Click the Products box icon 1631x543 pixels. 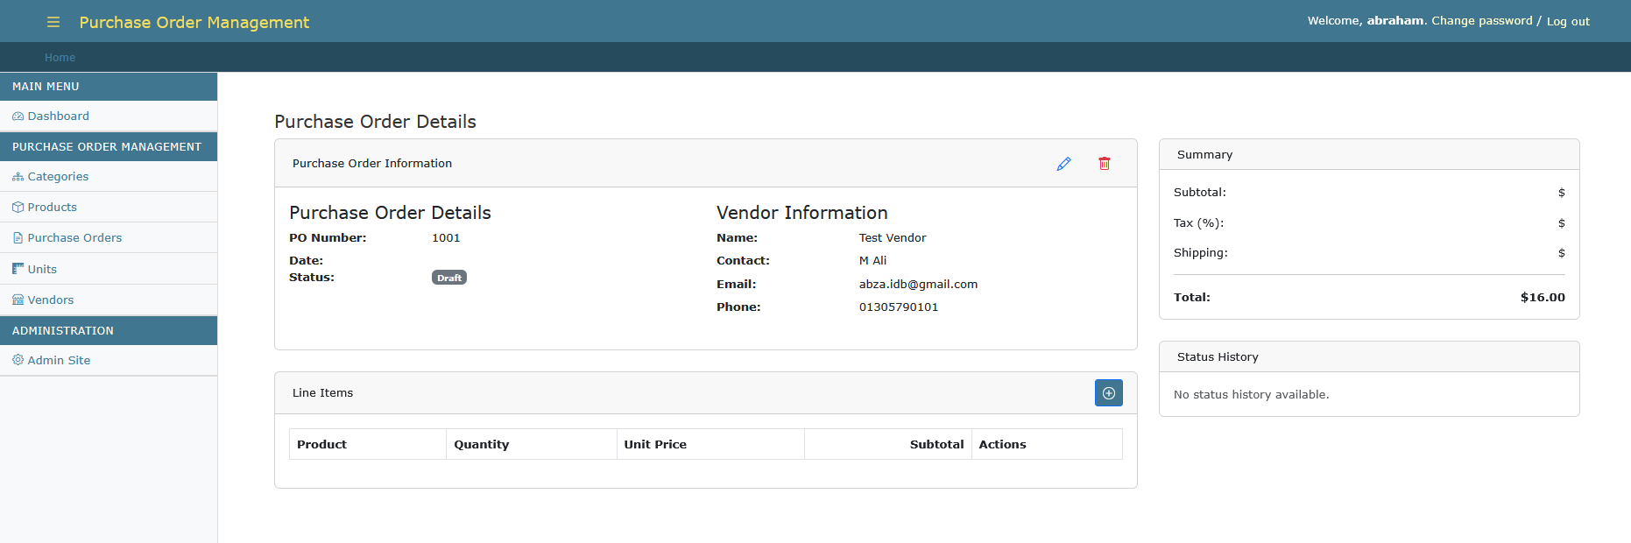tap(18, 208)
